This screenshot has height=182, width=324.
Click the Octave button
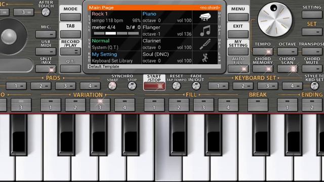(x=287, y=52)
